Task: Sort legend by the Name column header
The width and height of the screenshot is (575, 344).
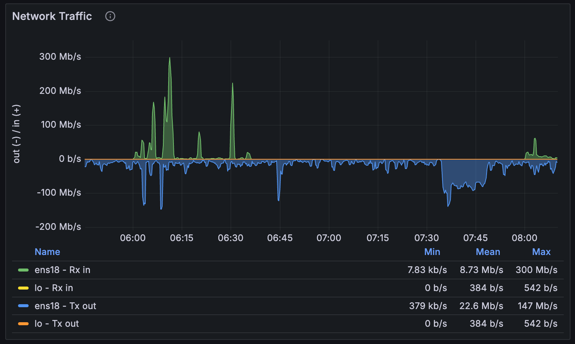Action: 47,252
